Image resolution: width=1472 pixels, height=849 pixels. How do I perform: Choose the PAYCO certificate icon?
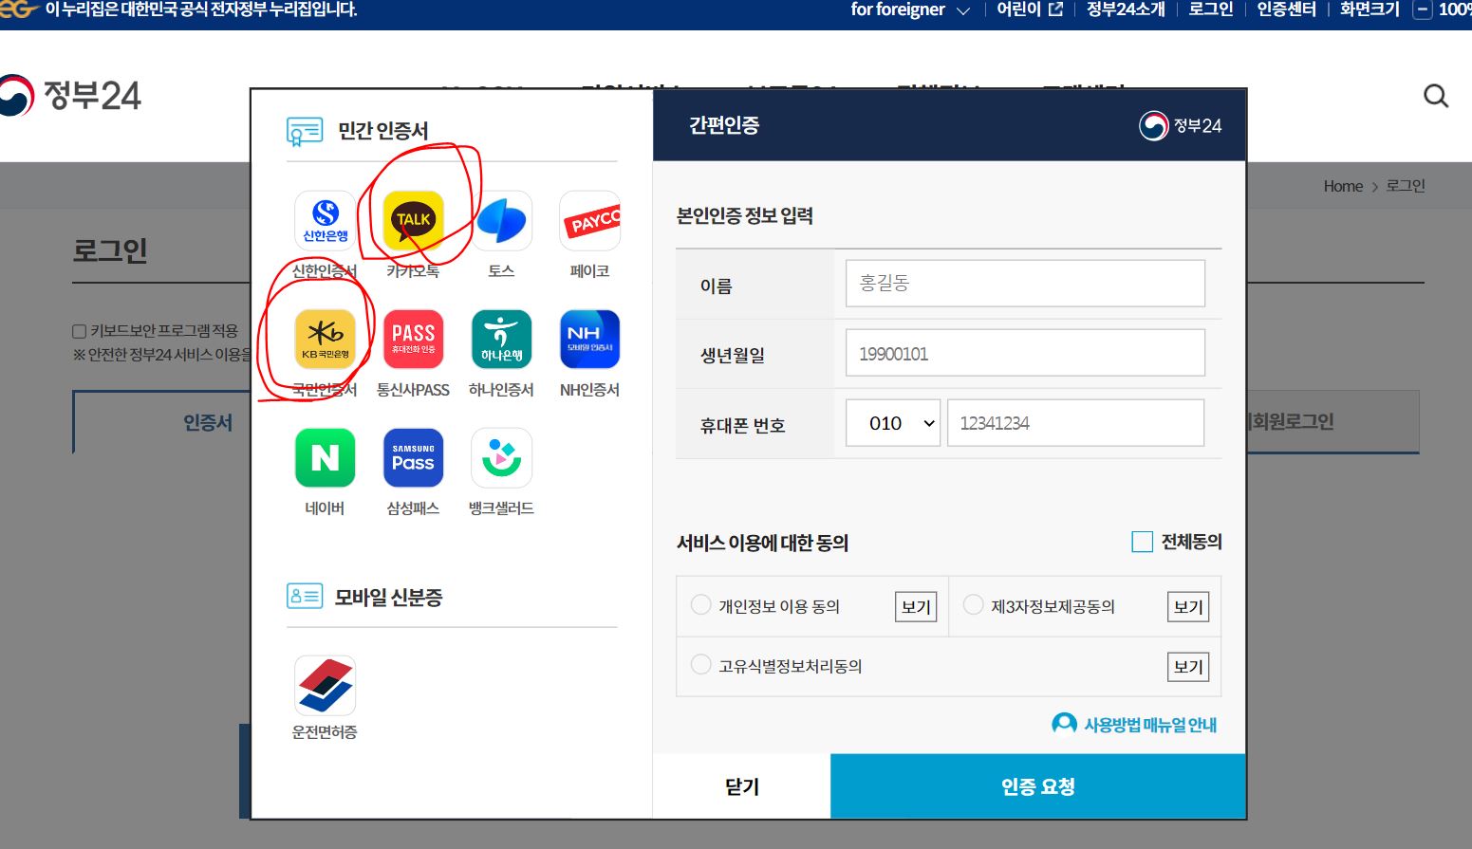(589, 221)
